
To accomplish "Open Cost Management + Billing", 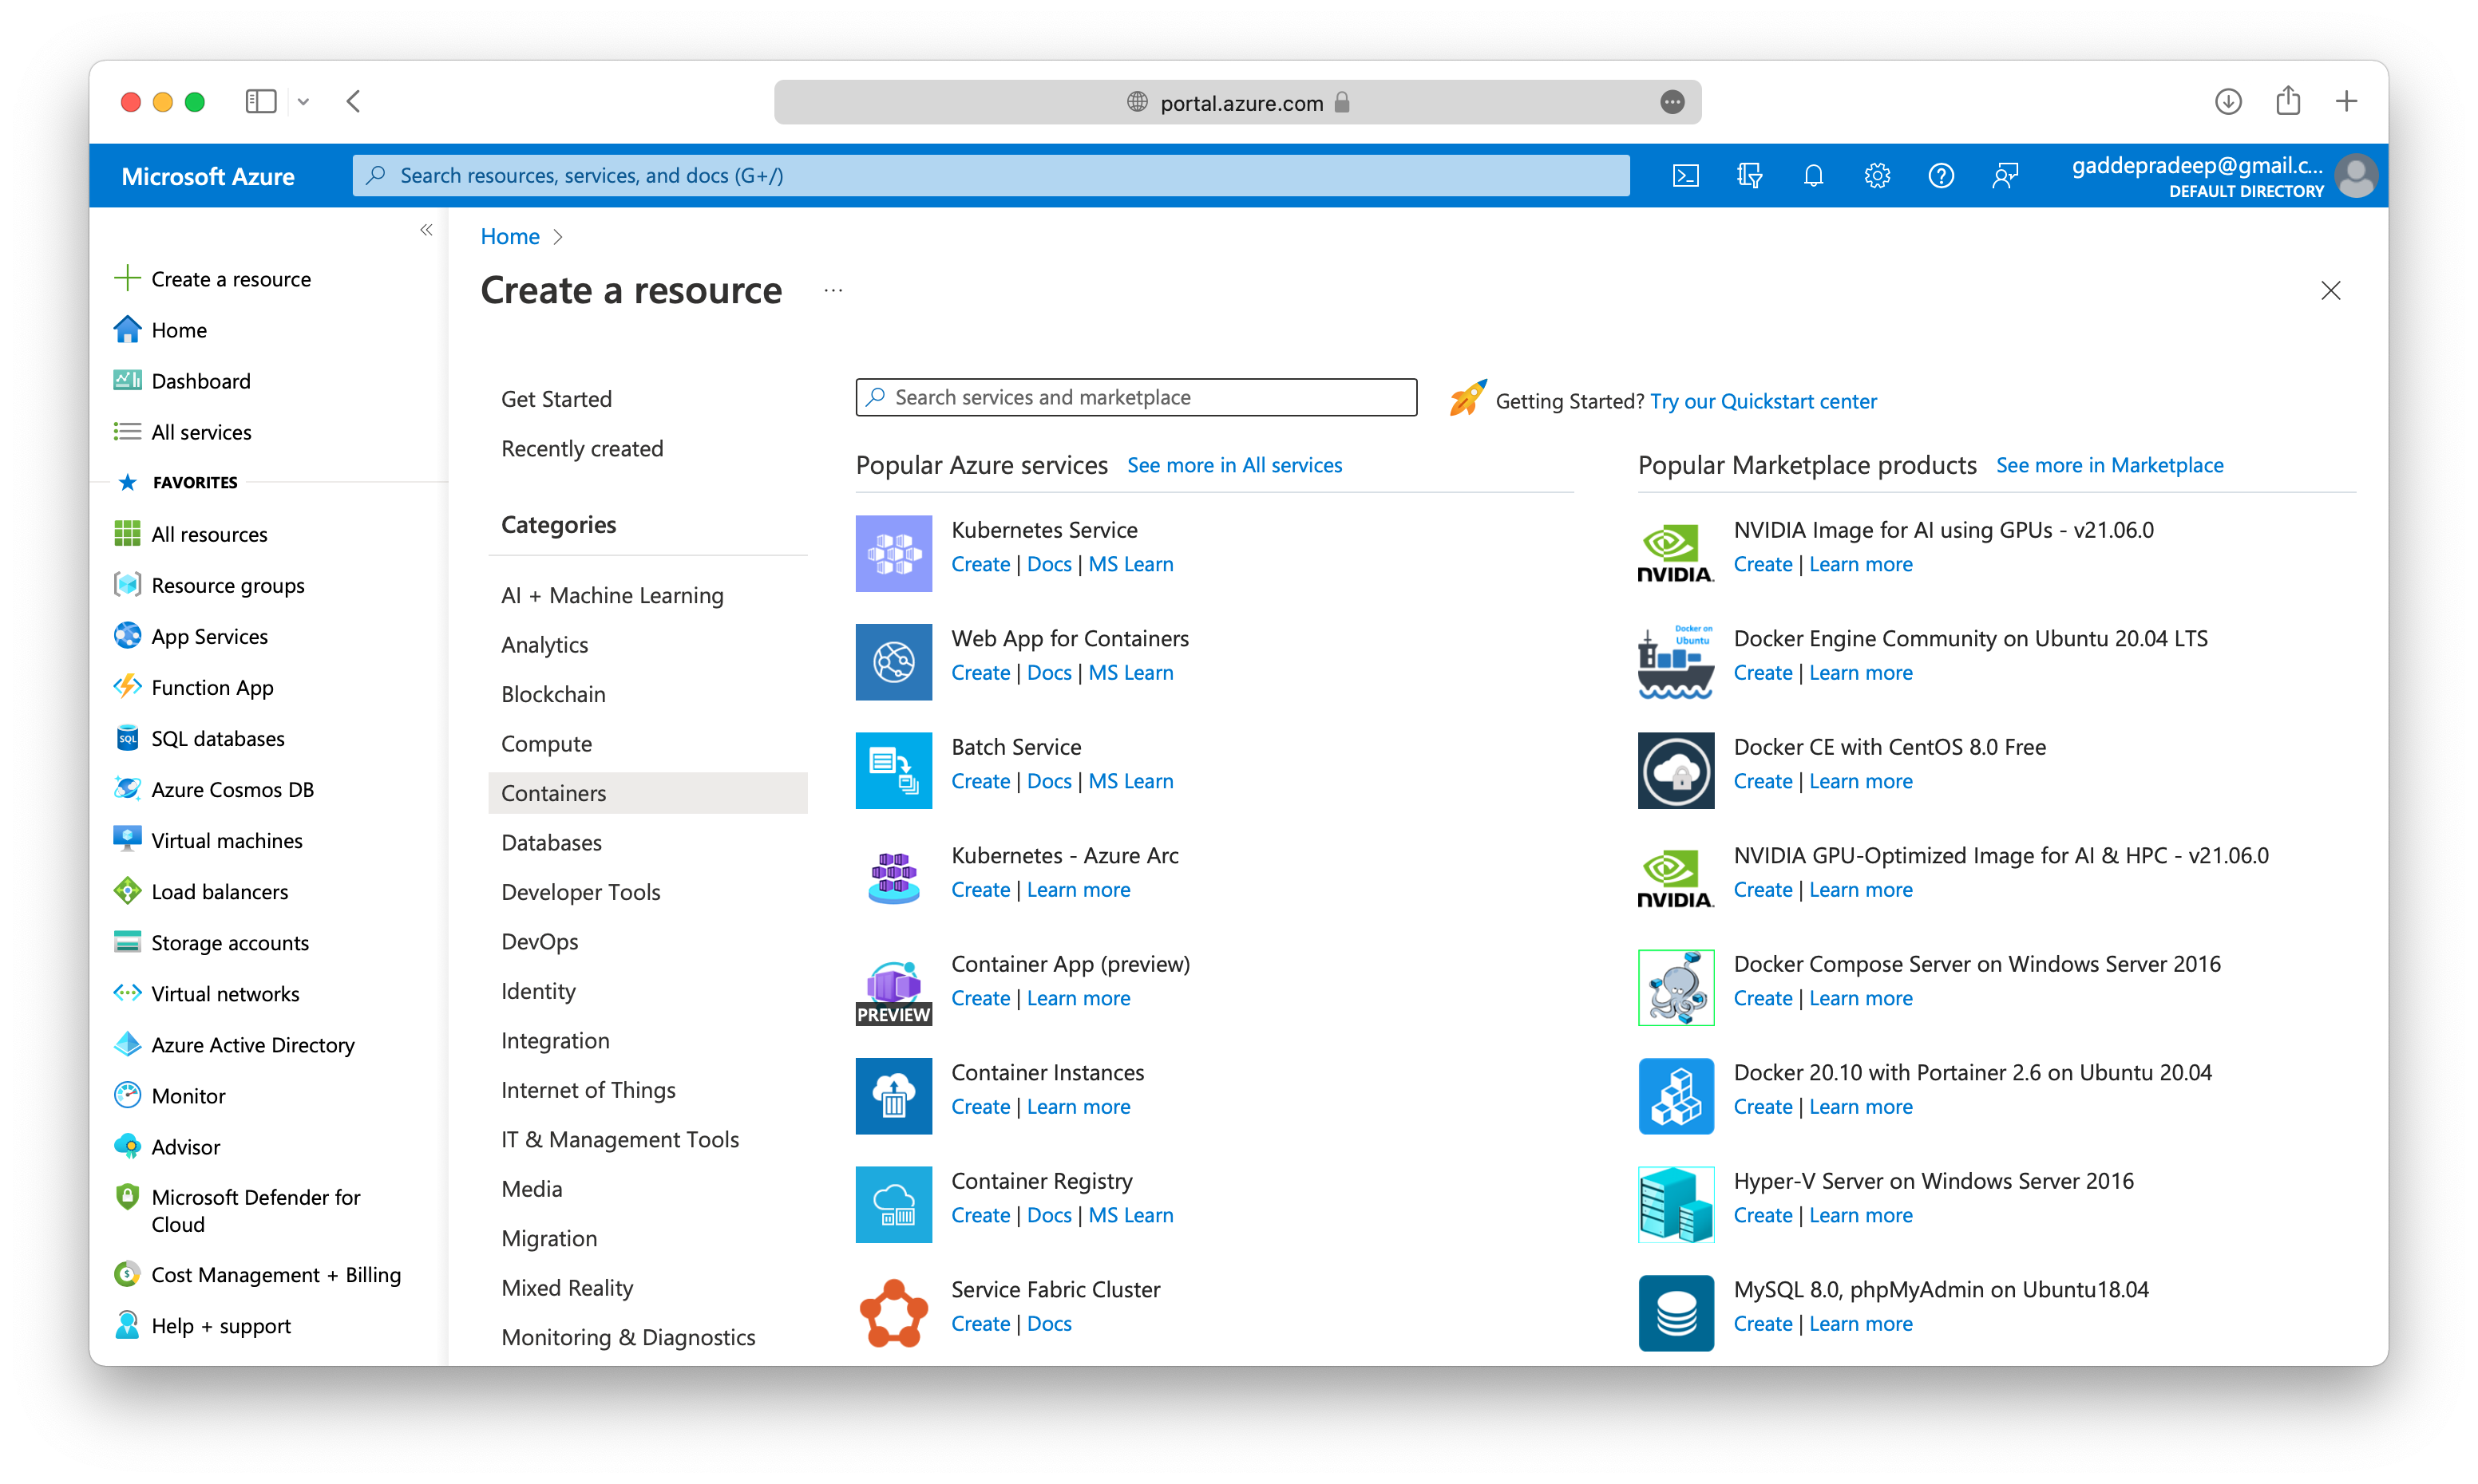I will 275,1274.
